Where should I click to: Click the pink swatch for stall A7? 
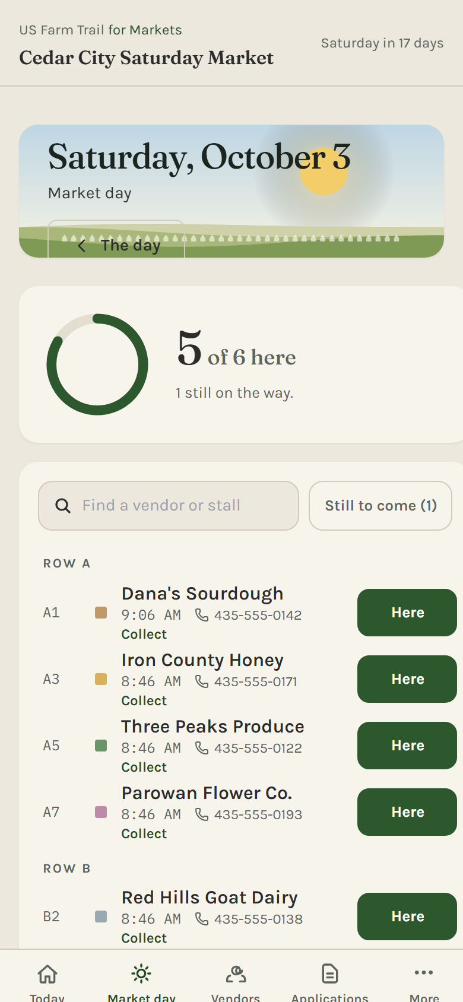[x=101, y=812]
